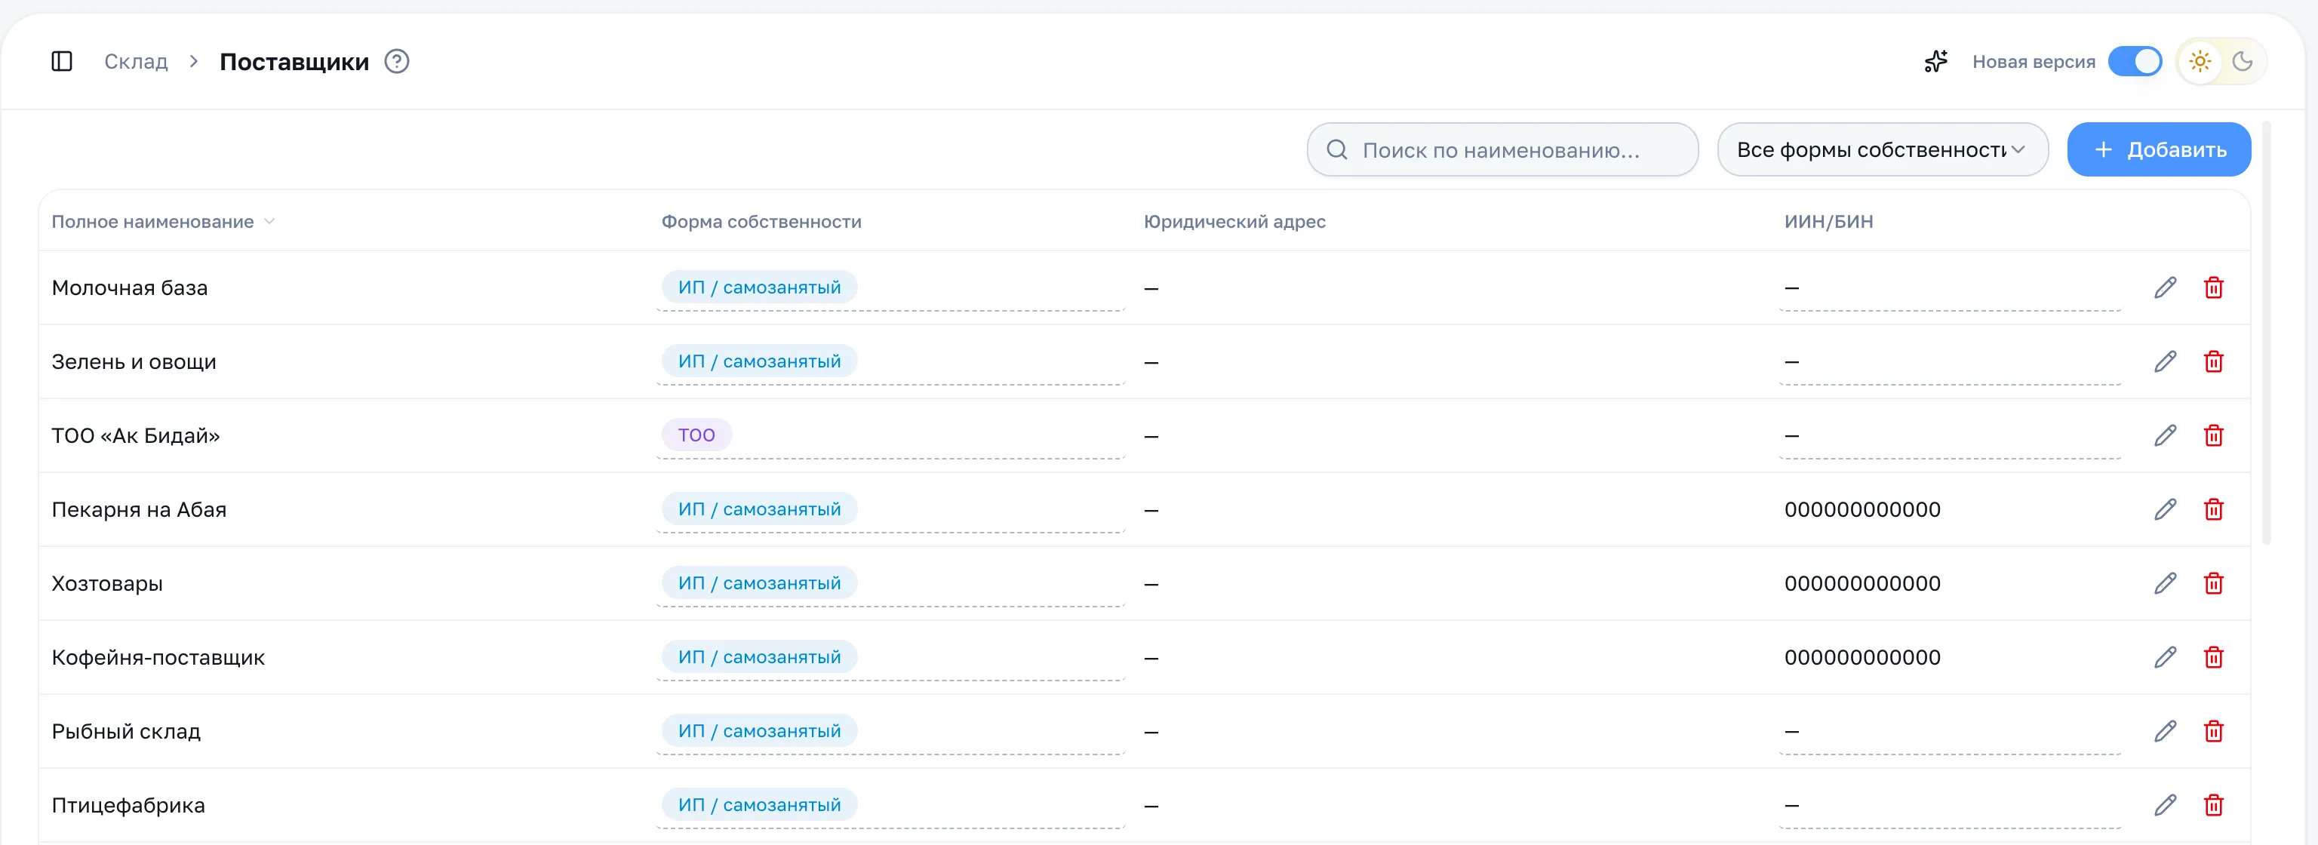The image size is (2318, 845).
Task: Click ТОО badge for ТОО «Ак Бидай»
Action: (696, 435)
